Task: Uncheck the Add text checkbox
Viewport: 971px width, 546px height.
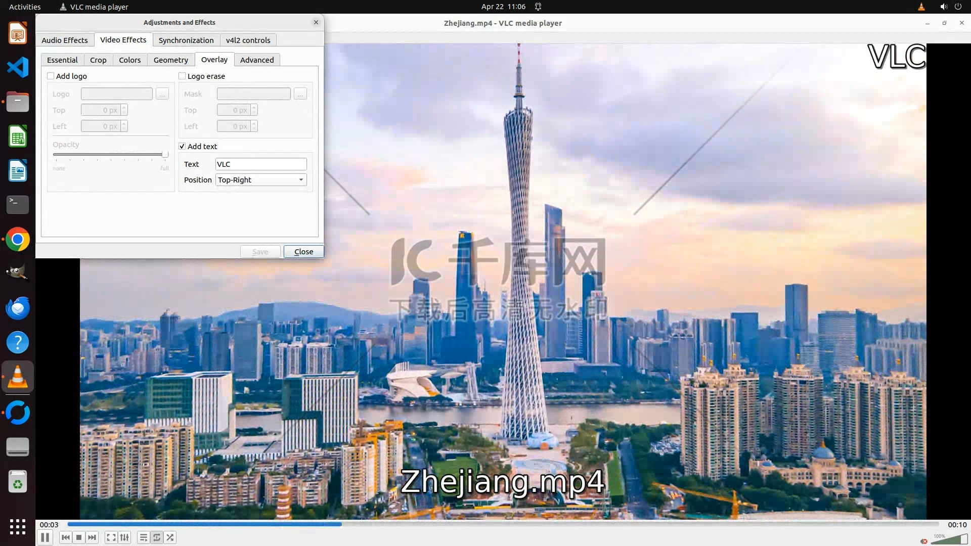Action: click(182, 146)
